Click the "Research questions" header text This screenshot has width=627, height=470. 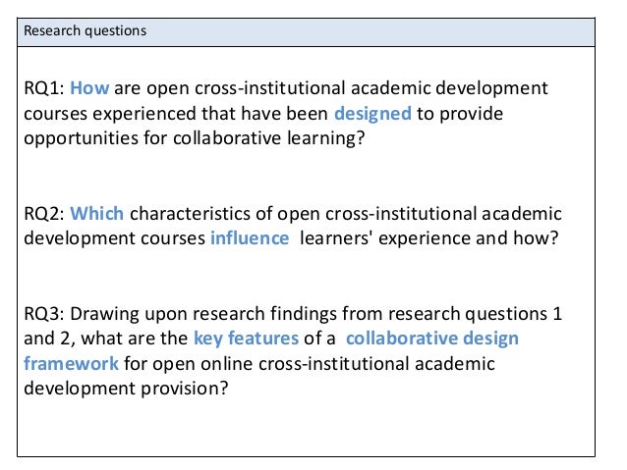85,30
